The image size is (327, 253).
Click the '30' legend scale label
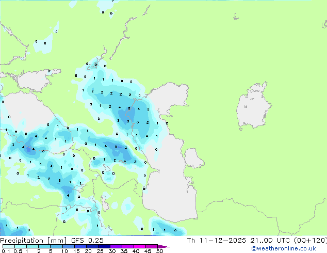[112, 251]
